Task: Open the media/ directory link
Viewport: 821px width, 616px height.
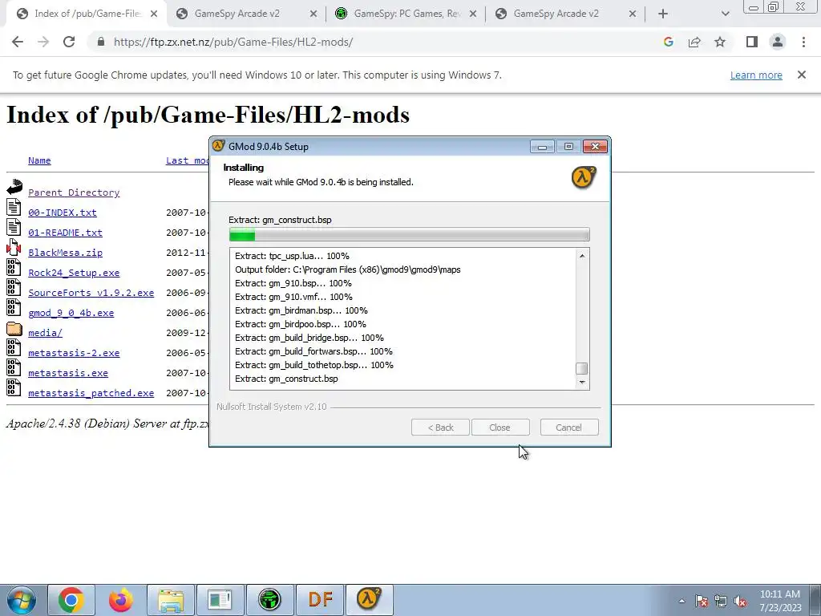Action: coord(45,333)
